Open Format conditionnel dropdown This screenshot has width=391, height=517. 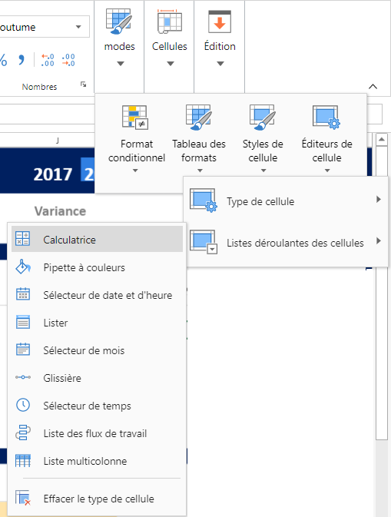point(137,138)
